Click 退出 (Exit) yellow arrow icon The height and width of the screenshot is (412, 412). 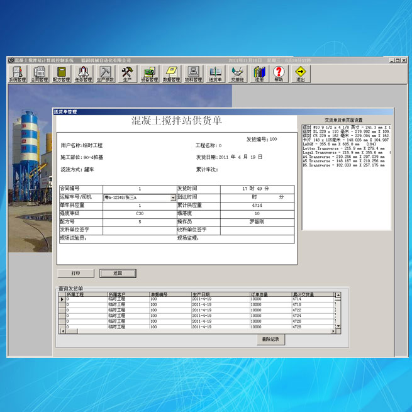click(x=301, y=74)
